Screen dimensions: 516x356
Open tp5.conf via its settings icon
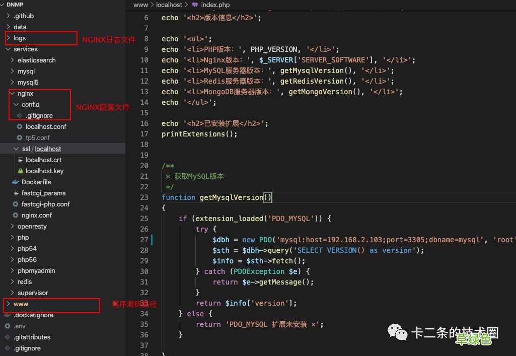tap(19, 137)
